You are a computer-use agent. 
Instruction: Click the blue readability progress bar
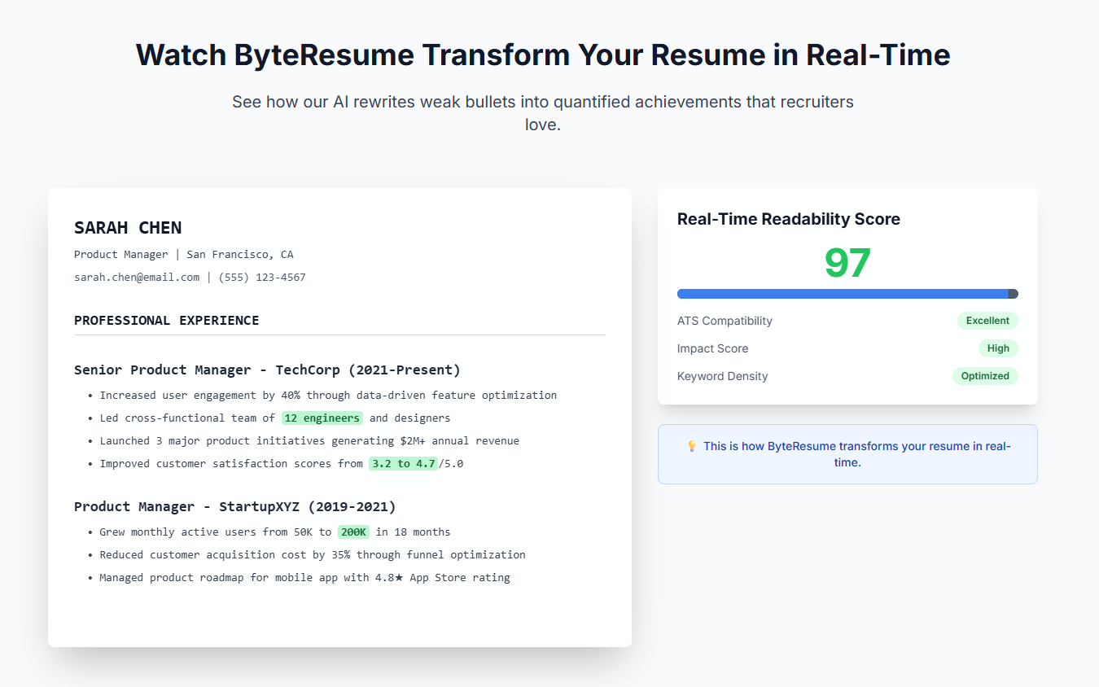847,294
